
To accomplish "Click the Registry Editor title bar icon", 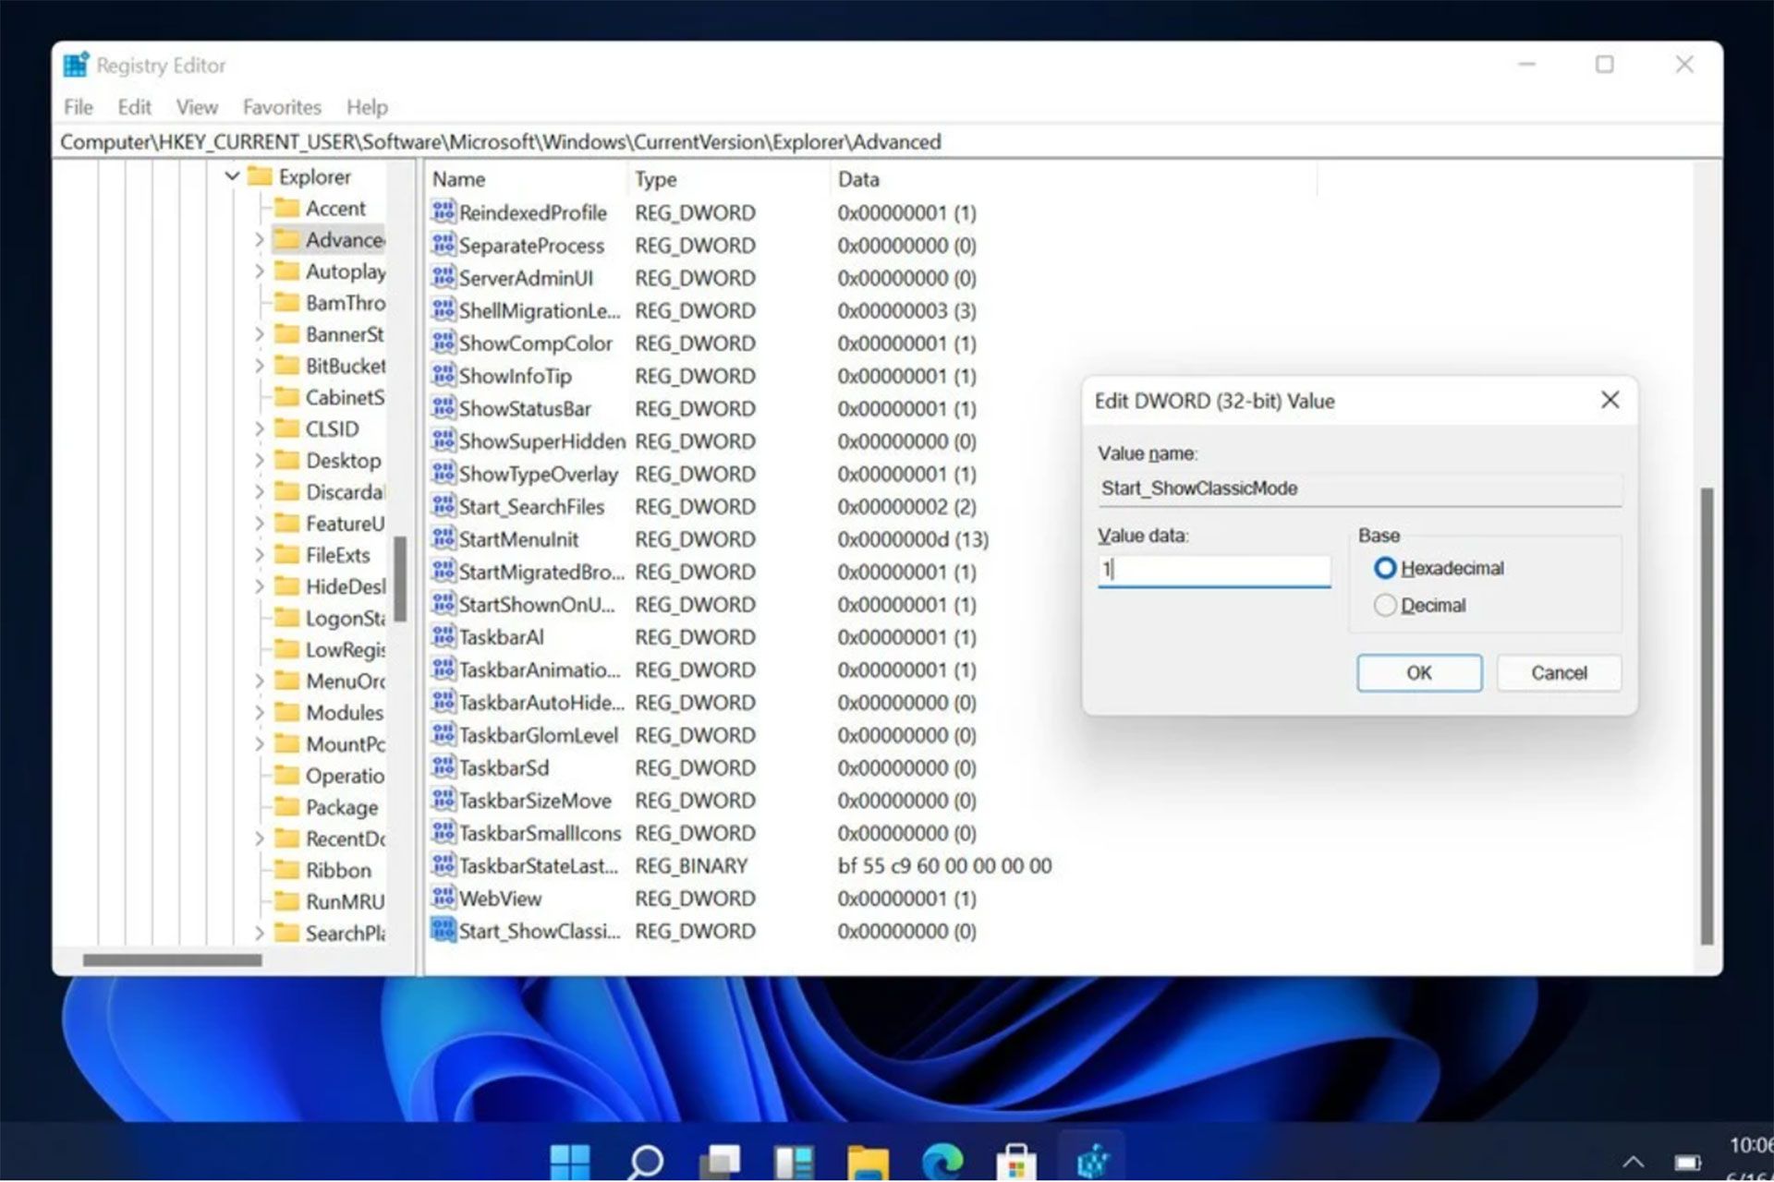I will (x=76, y=65).
